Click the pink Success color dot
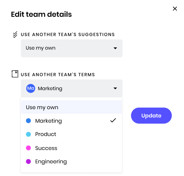This screenshot has height=176, width=184. pos(28,148)
